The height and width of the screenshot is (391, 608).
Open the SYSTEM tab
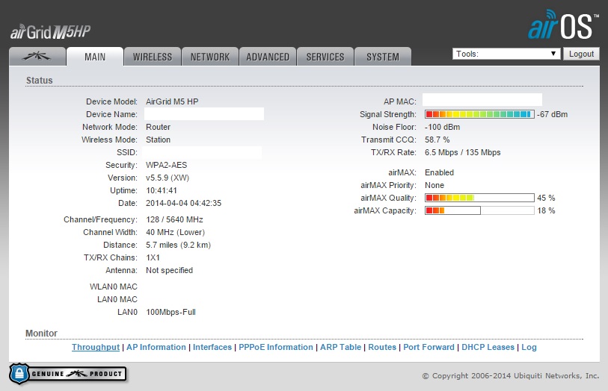383,57
